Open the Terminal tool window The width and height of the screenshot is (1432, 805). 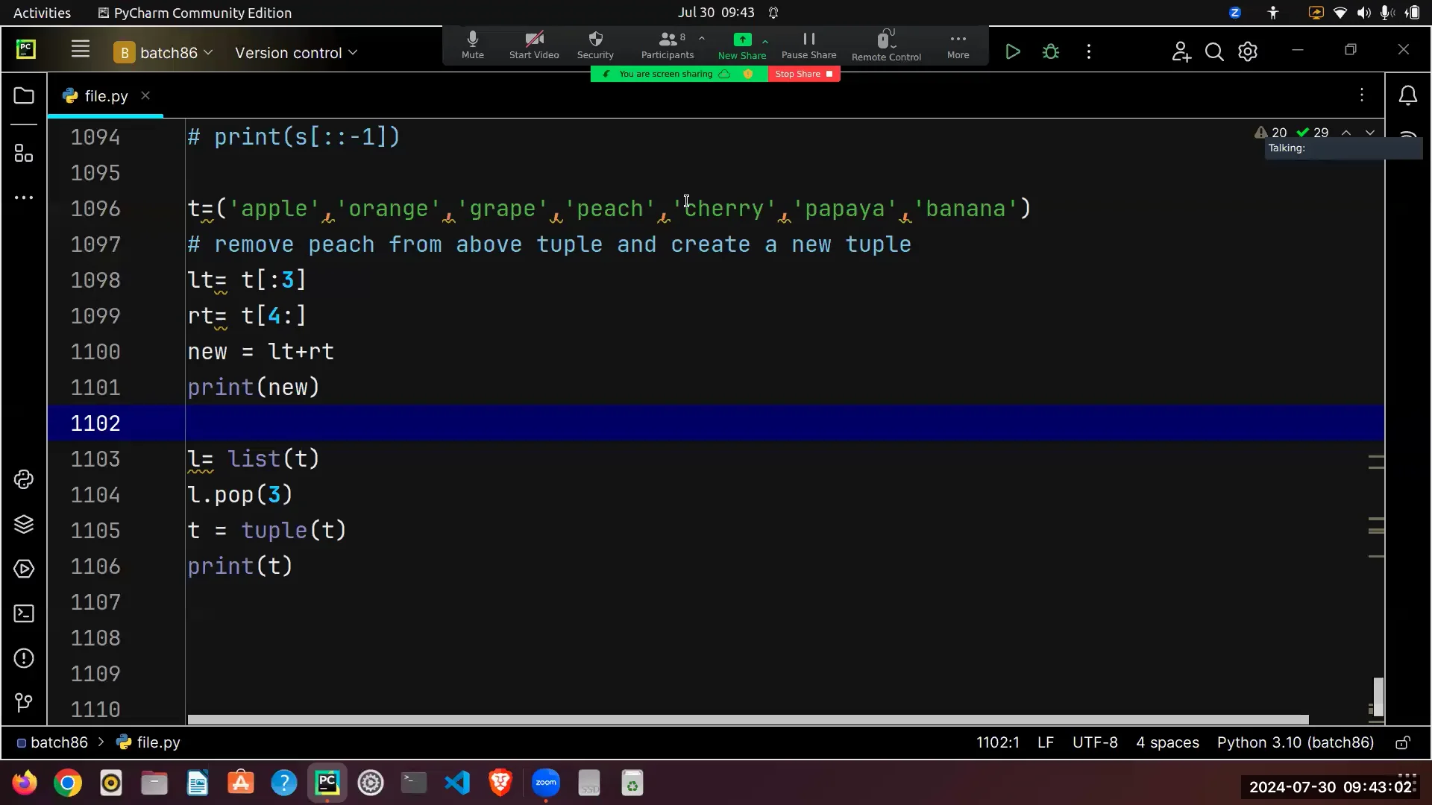[23, 613]
